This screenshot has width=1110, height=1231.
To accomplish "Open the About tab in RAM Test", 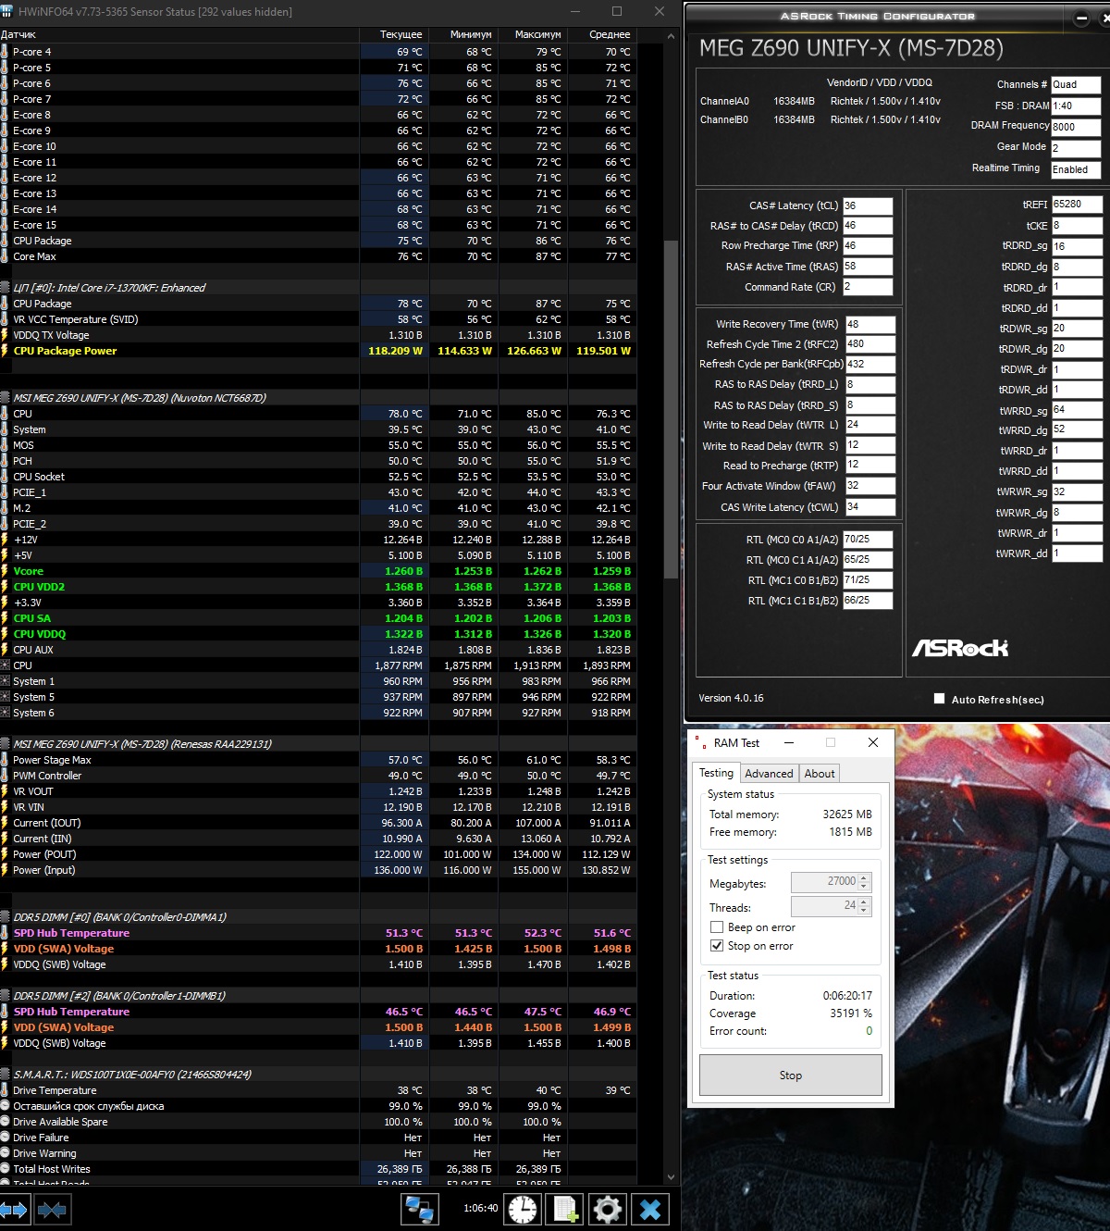I will pyautogui.click(x=820, y=774).
